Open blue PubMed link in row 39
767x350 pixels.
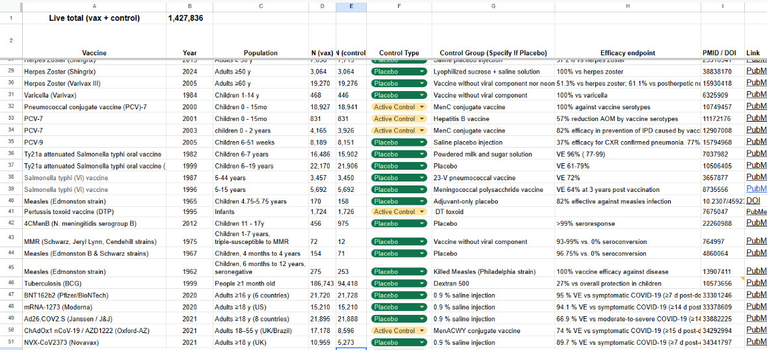[756, 189]
